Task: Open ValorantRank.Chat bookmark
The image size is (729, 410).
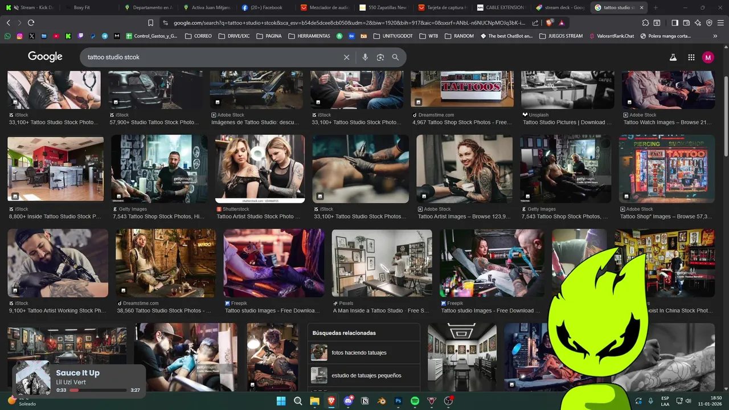Action: [x=611, y=36]
